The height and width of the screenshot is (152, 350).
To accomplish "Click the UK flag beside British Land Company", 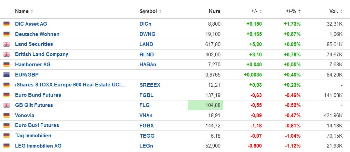I will tap(6, 54).
